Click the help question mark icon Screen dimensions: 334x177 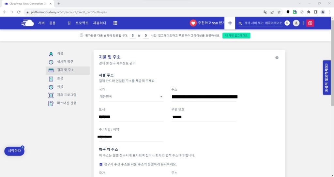tap(277, 57)
